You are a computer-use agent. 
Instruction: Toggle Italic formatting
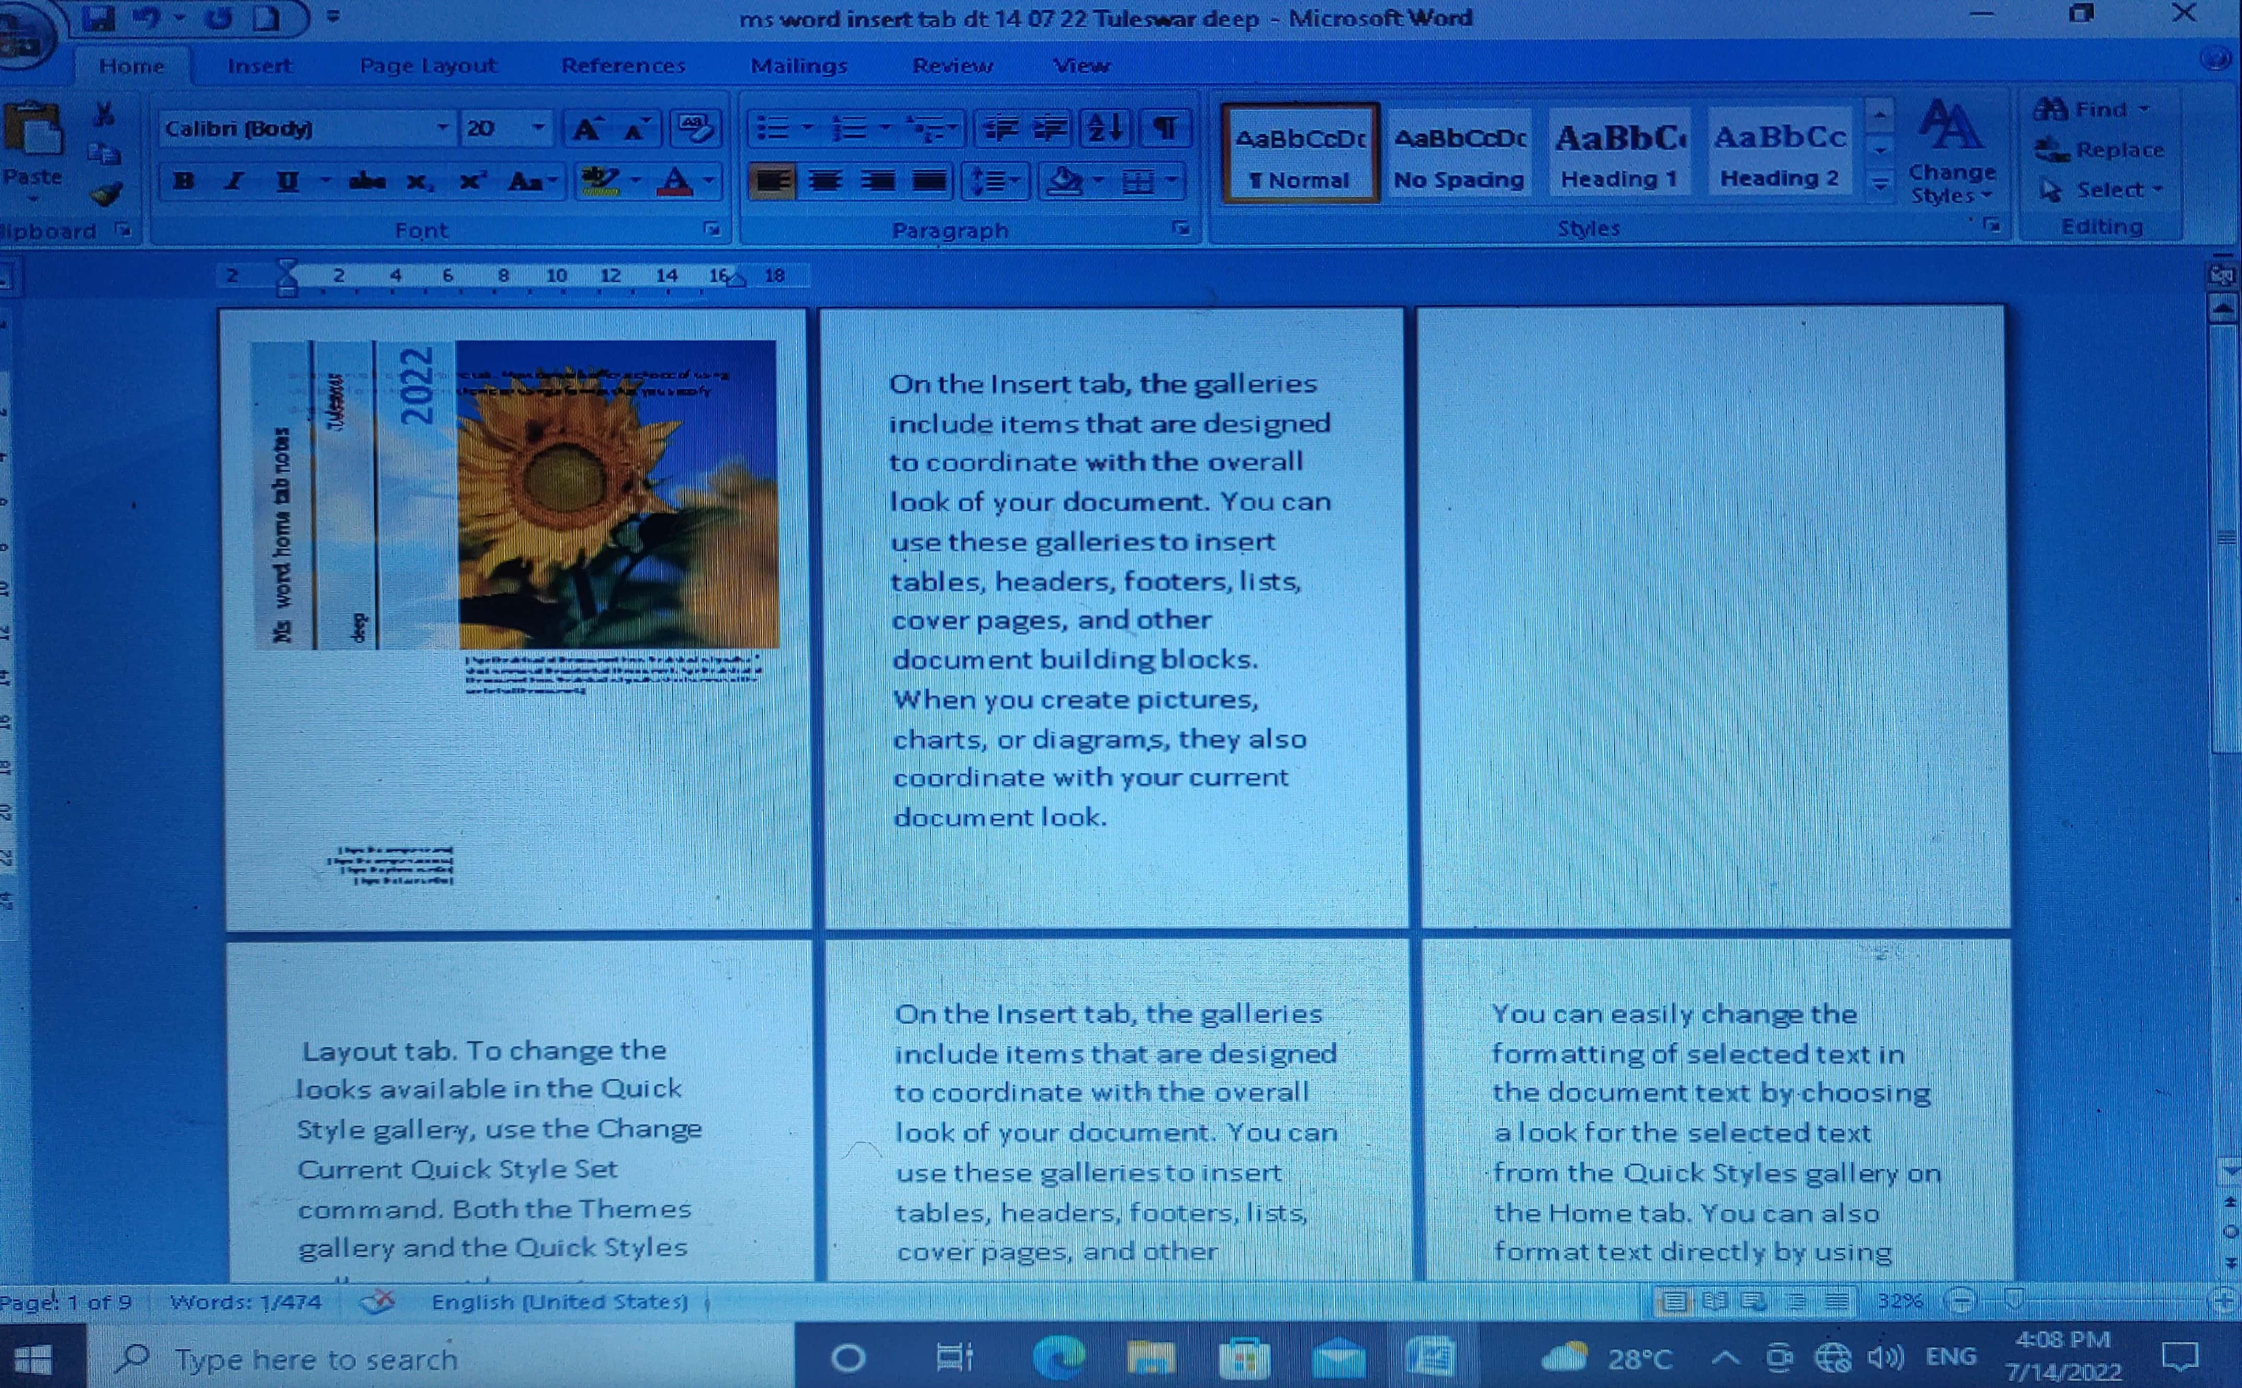pyautogui.click(x=235, y=181)
